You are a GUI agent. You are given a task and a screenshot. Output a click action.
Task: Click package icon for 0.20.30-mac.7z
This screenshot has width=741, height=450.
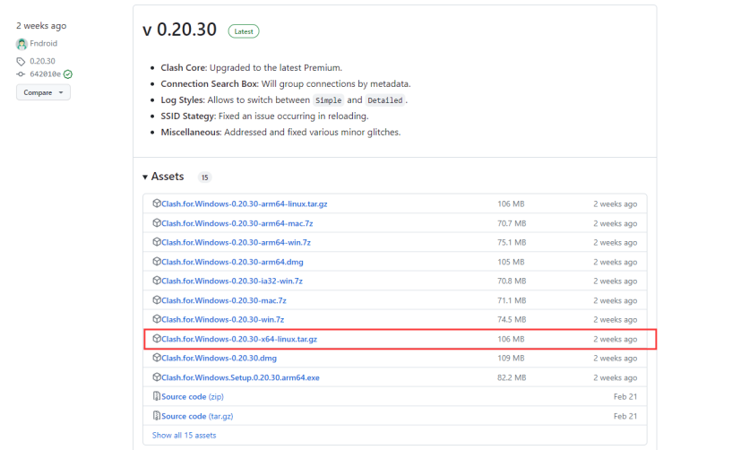pyautogui.click(x=157, y=299)
